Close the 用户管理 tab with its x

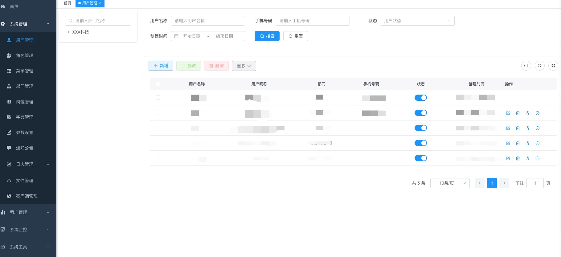click(x=100, y=3)
